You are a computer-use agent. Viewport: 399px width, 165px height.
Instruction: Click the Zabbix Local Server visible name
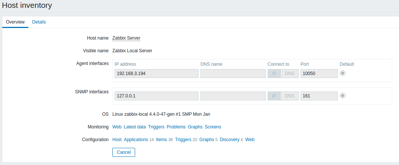pos(133,51)
